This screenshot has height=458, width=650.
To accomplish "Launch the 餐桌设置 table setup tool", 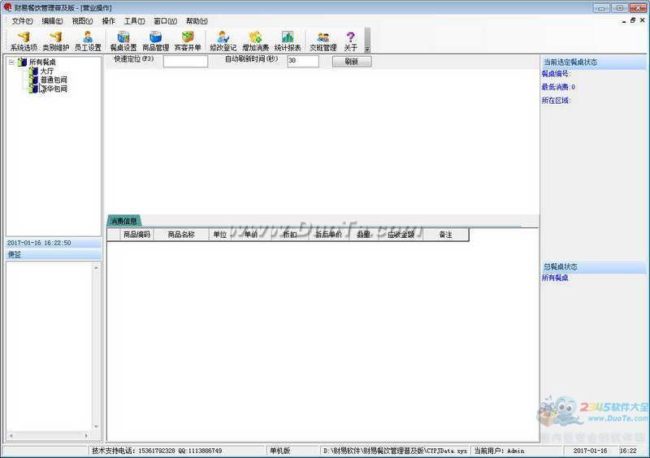I will [123, 41].
